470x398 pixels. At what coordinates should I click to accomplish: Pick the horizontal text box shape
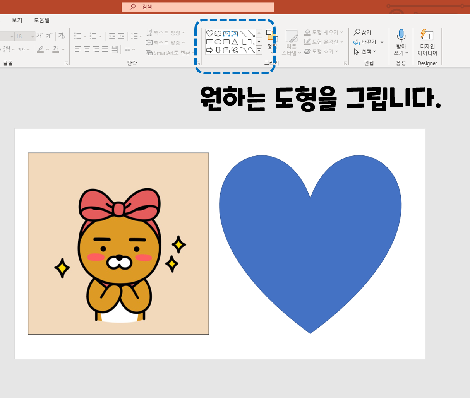click(226, 34)
